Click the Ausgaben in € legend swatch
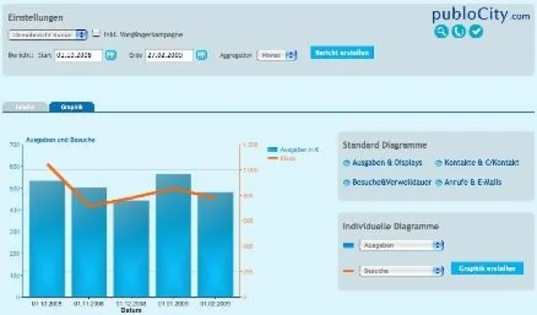The width and height of the screenshot is (537, 315). tap(272, 150)
